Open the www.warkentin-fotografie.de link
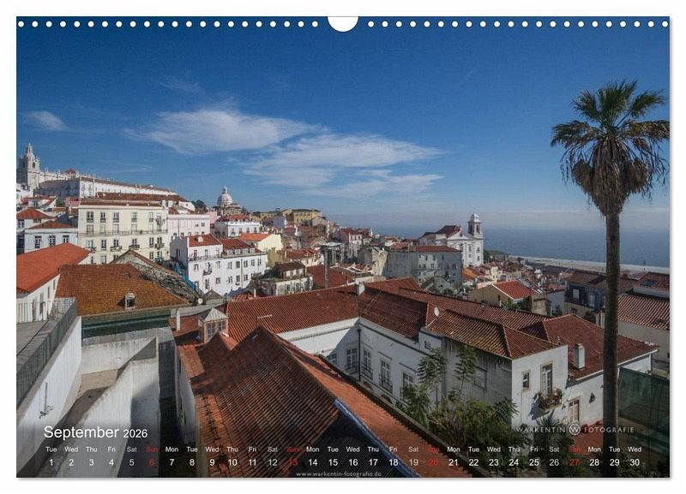 click(339, 473)
